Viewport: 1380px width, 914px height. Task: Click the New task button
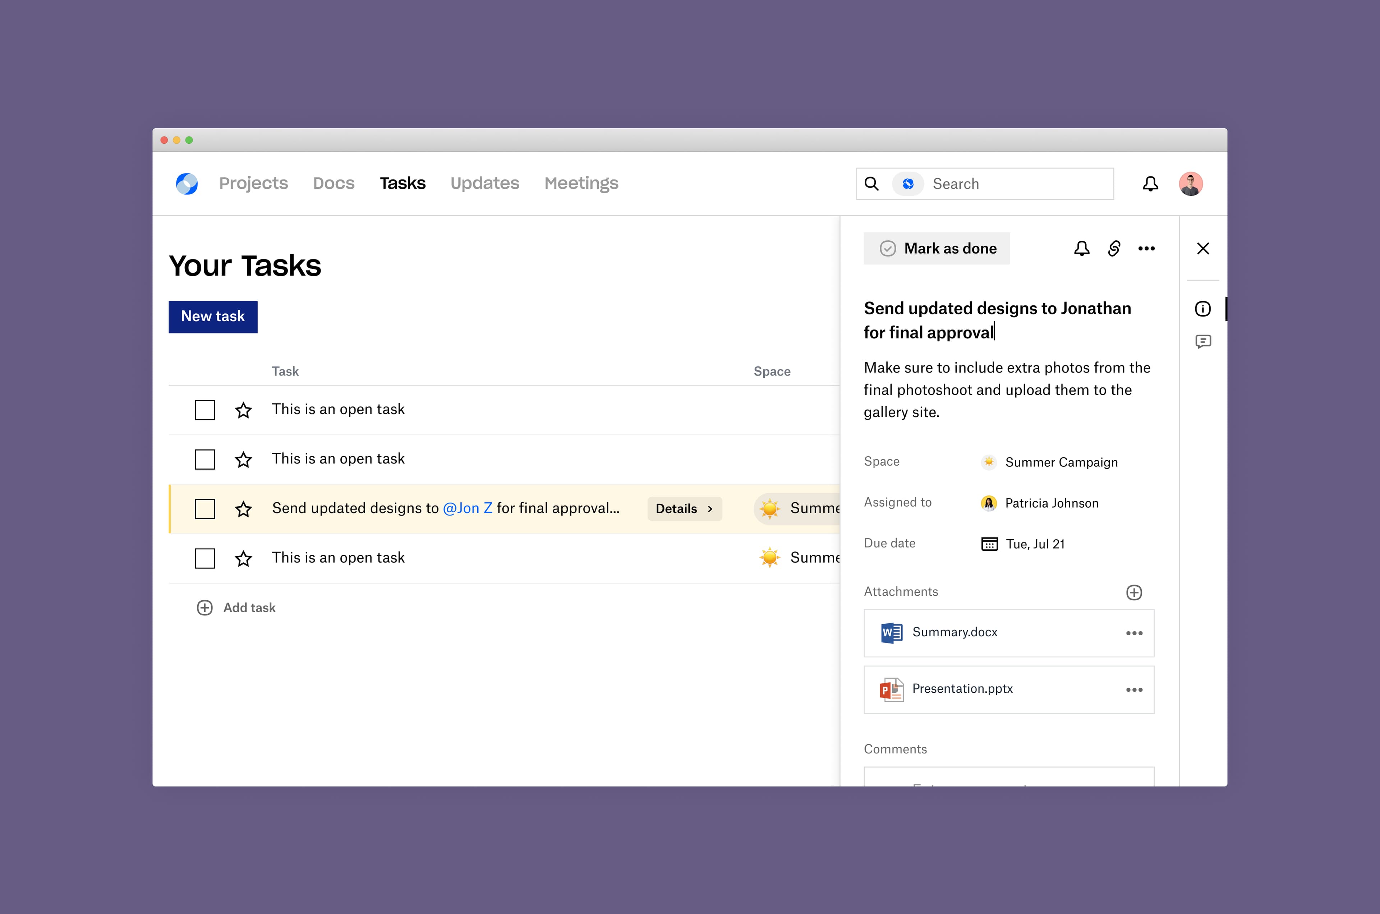(213, 317)
